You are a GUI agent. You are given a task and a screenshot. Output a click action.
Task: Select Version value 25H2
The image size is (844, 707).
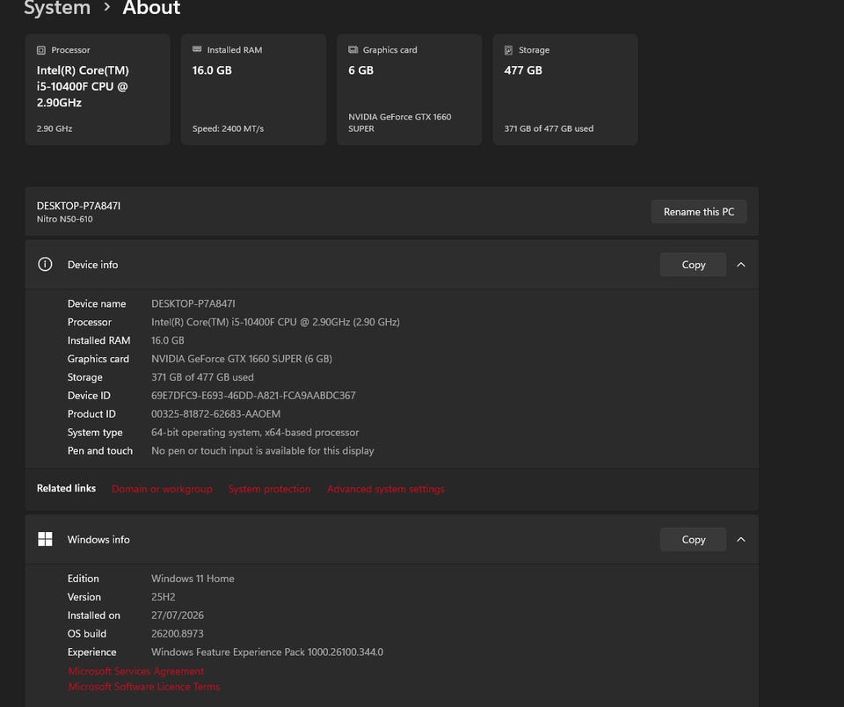(x=164, y=596)
